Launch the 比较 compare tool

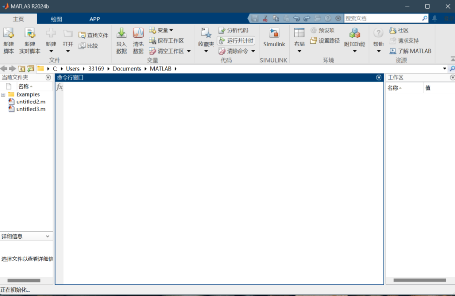(89, 46)
